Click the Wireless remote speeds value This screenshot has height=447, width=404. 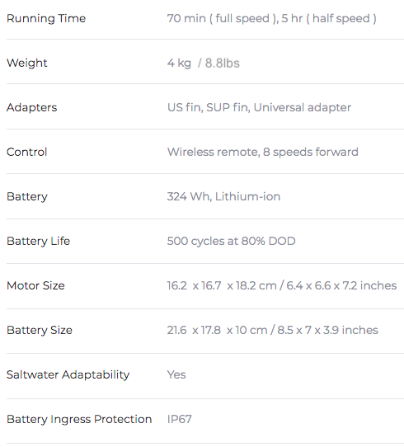(263, 153)
